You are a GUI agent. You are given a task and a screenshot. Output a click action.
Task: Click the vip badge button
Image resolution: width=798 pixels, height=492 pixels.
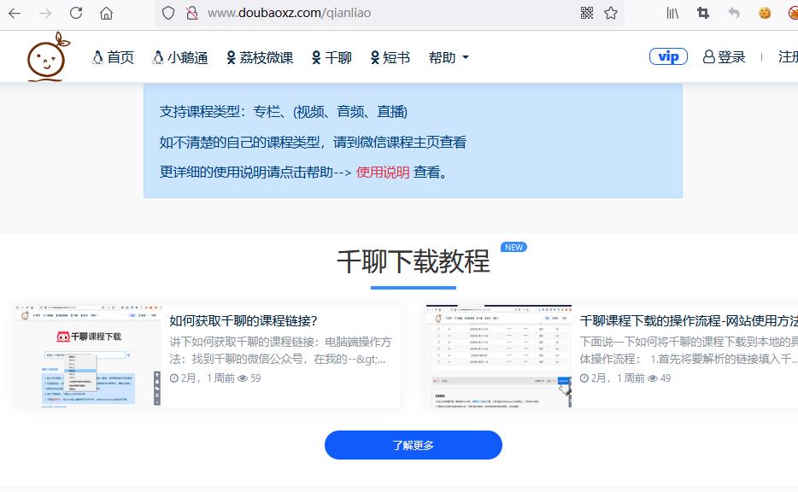click(668, 56)
